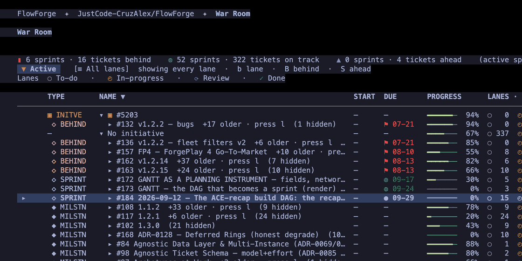Click the filled diamond on the #102 MILSTN row
The width and height of the screenshot is (522, 261).
pyautogui.click(x=54, y=226)
